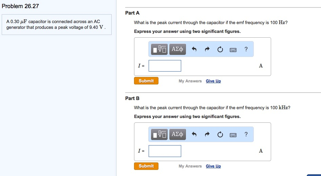Focus the Part B current answer field
This screenshot has width=321, height=176.
[165, 151]
